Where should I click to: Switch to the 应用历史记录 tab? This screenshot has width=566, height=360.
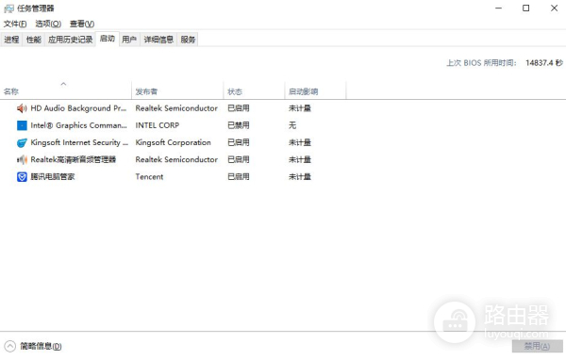click(x=71, y=40)
